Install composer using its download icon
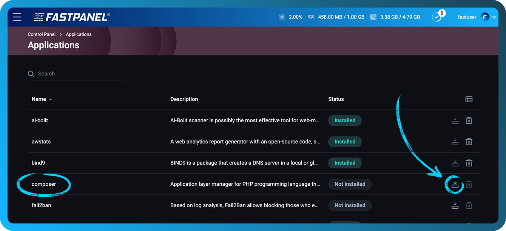 455,184
